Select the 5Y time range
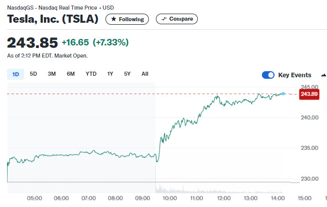Screen dimensions: 327x207 point(127,74)
